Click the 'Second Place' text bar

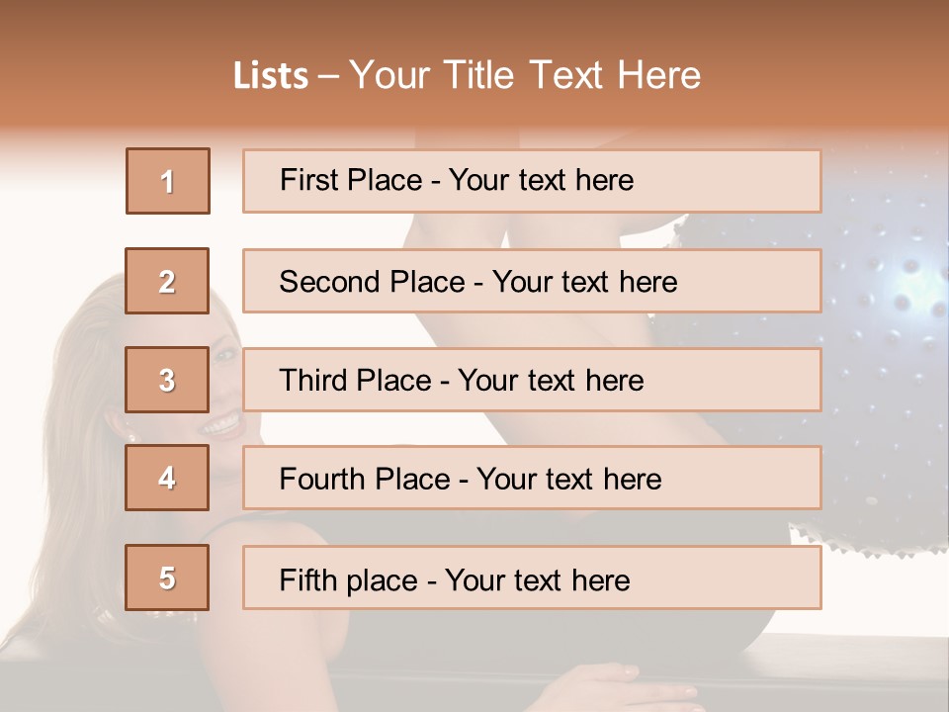(532, 281)
